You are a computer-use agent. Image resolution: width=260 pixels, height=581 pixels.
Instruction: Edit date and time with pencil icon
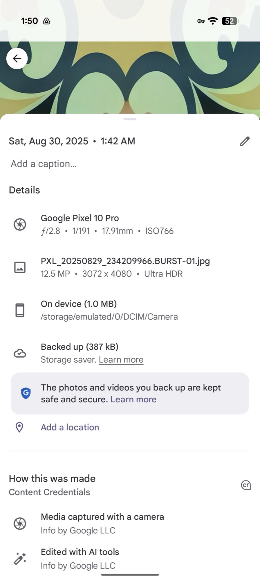[x=245, y=141]
